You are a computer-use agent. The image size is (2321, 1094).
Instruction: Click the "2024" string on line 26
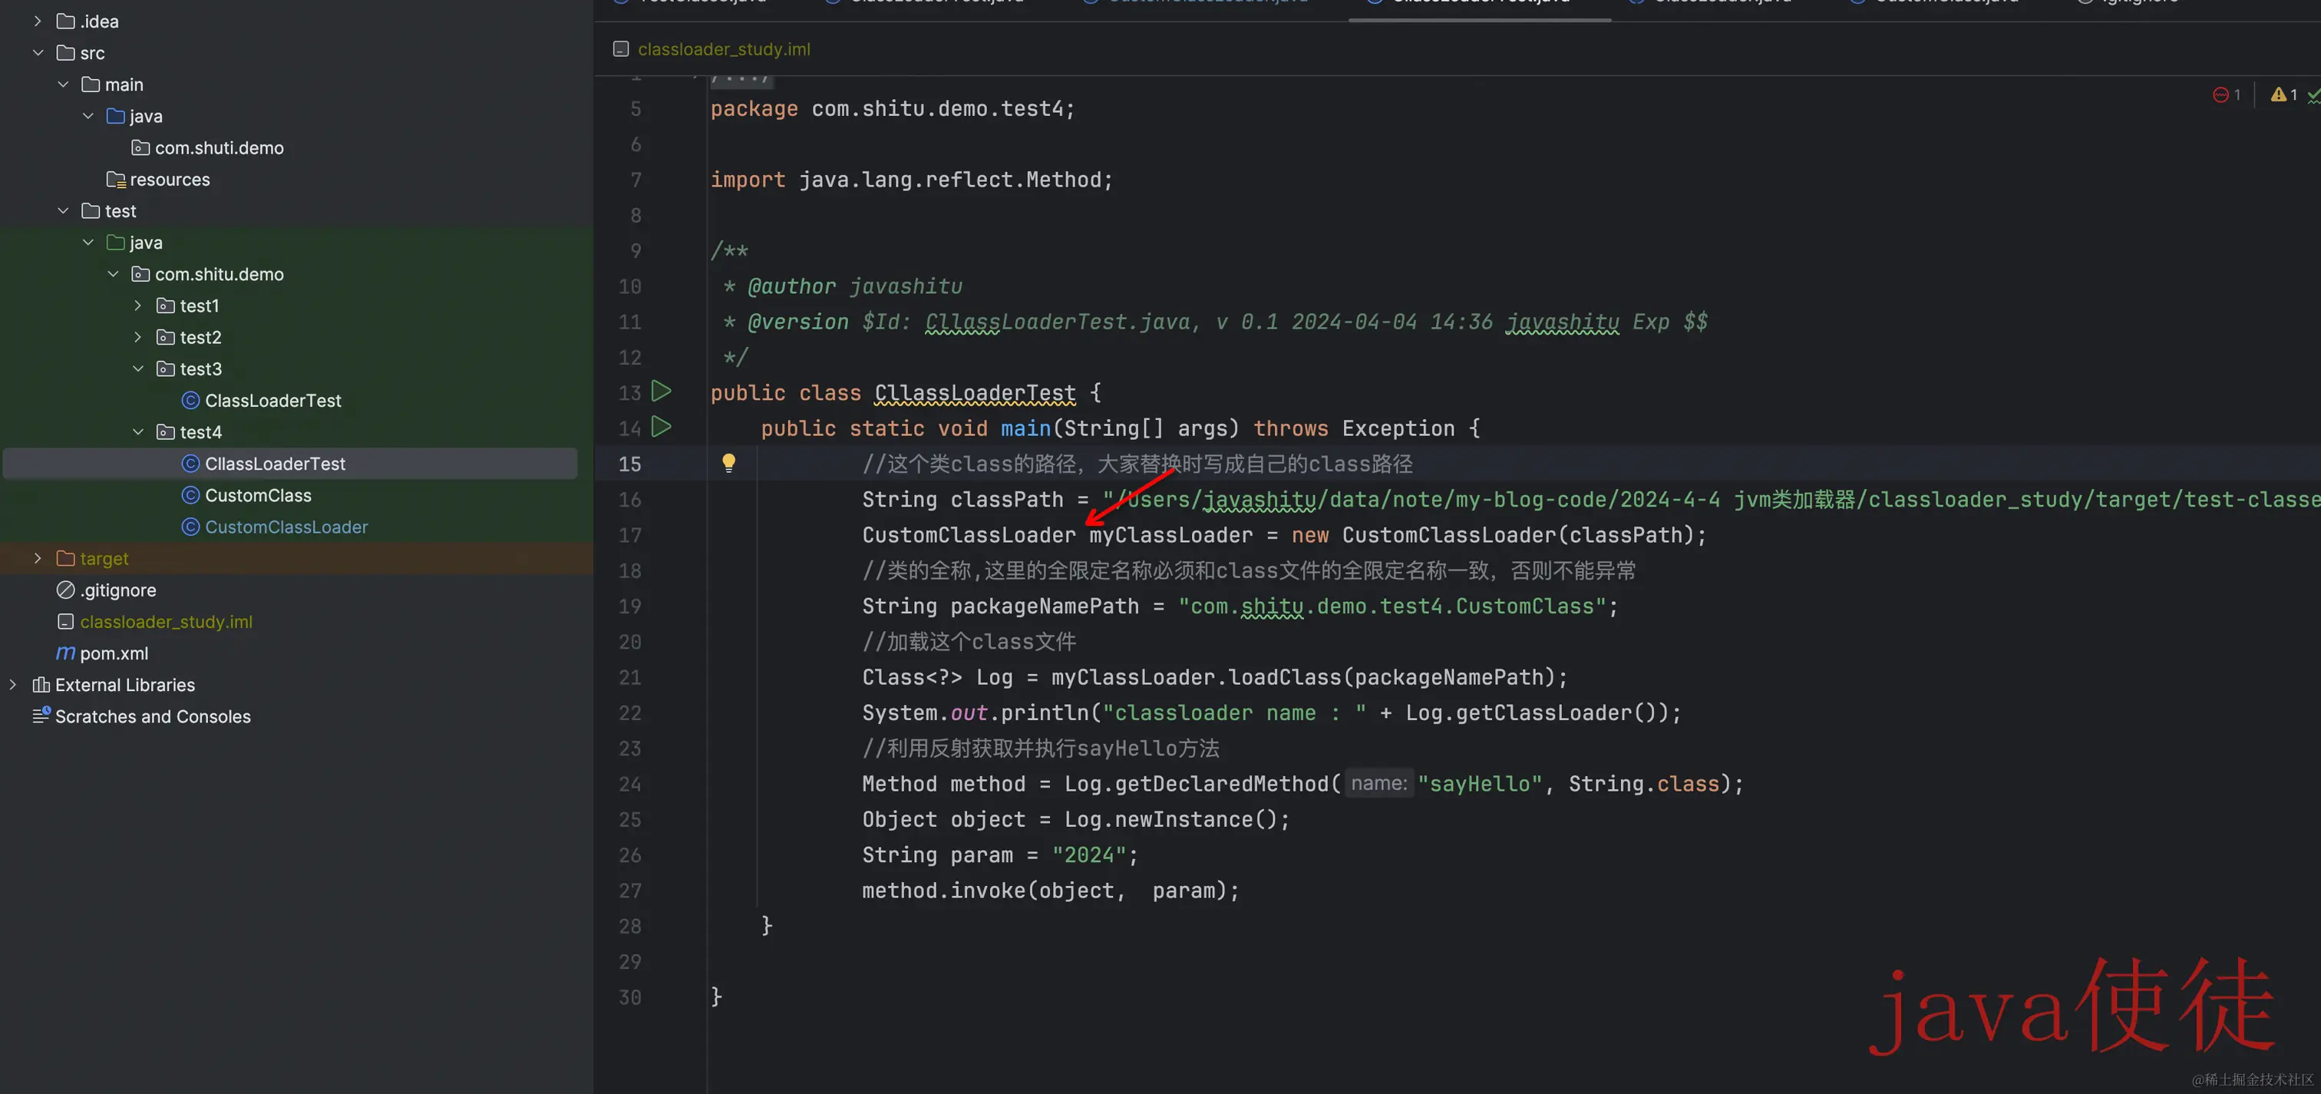tap(1088, 854)
